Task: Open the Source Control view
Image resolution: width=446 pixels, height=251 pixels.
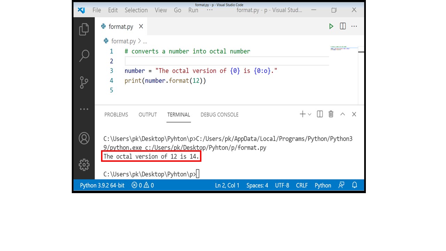Action: [x=84, y=83]
